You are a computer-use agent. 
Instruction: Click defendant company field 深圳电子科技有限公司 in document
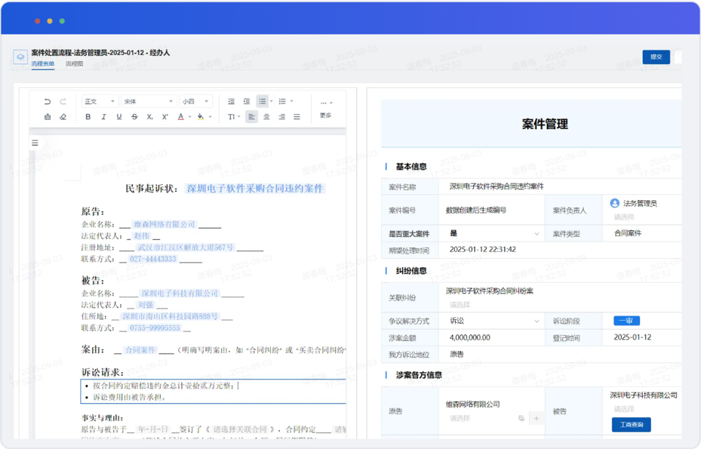(180, 293)
